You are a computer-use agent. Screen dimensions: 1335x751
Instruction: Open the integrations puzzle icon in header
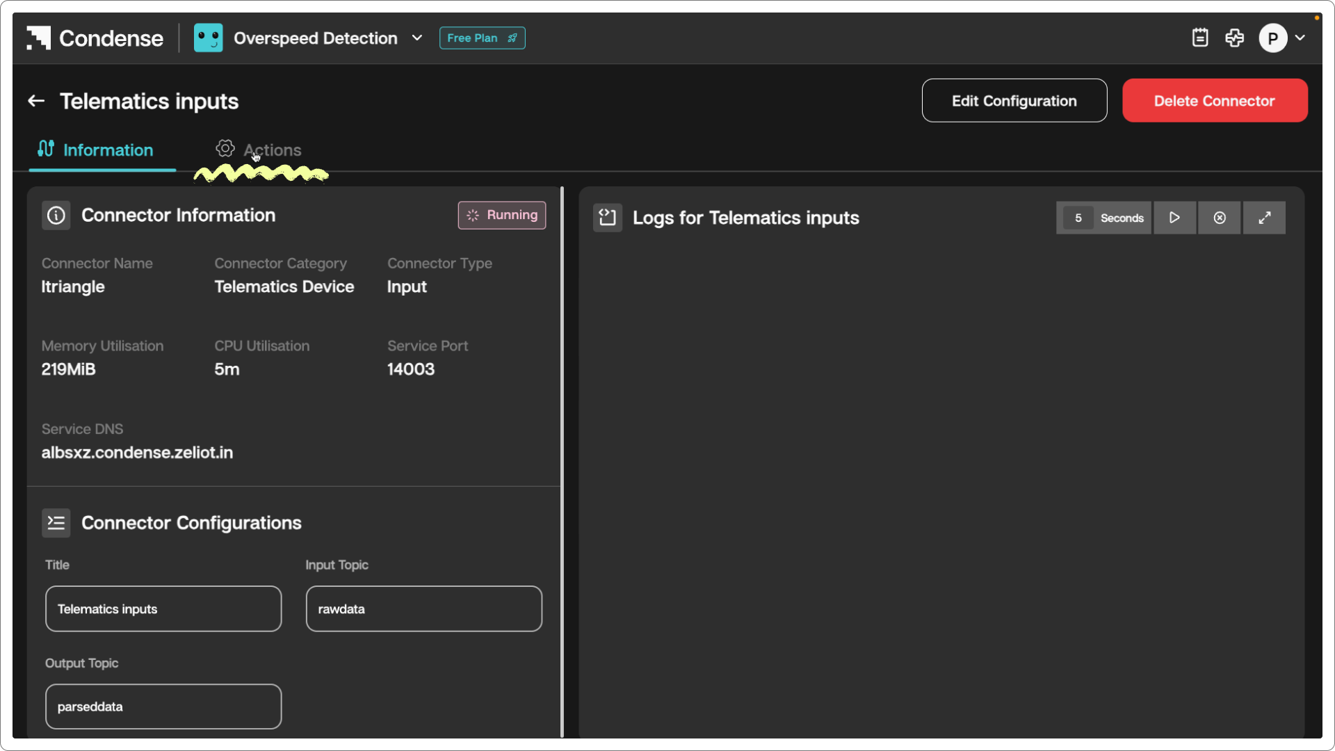tap(1235, 38)
